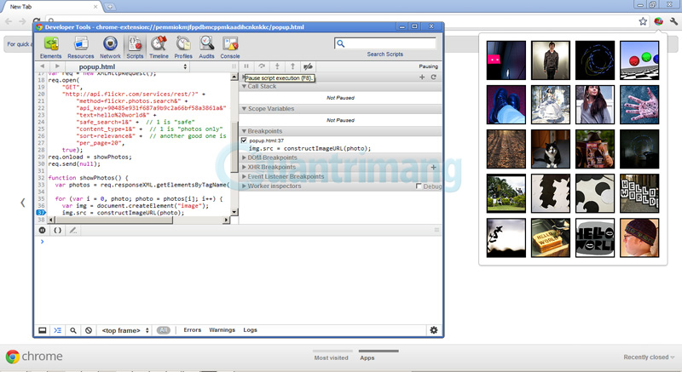
Task: Go forward to next script arrow
Action: click(x=57, y=66)
